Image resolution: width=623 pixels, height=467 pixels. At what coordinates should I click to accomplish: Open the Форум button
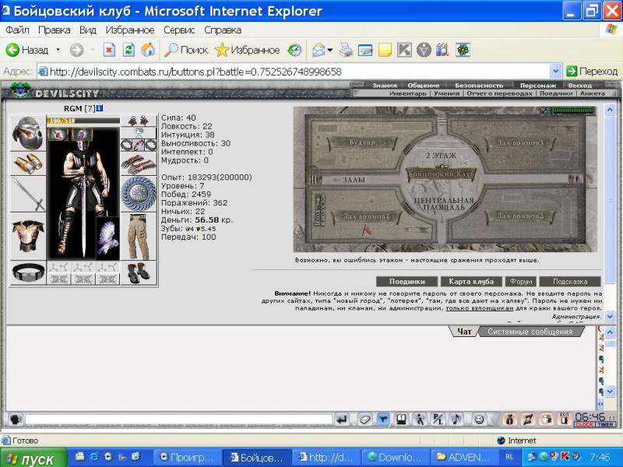(521, 282)
